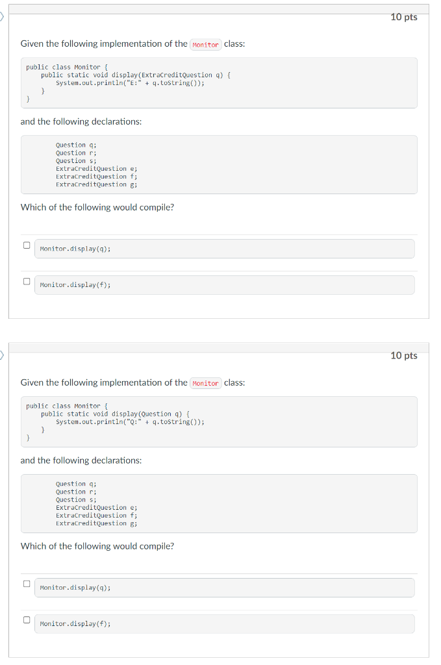Check Monitor.display(q) in the second question
441x665 pixels.
26,583
